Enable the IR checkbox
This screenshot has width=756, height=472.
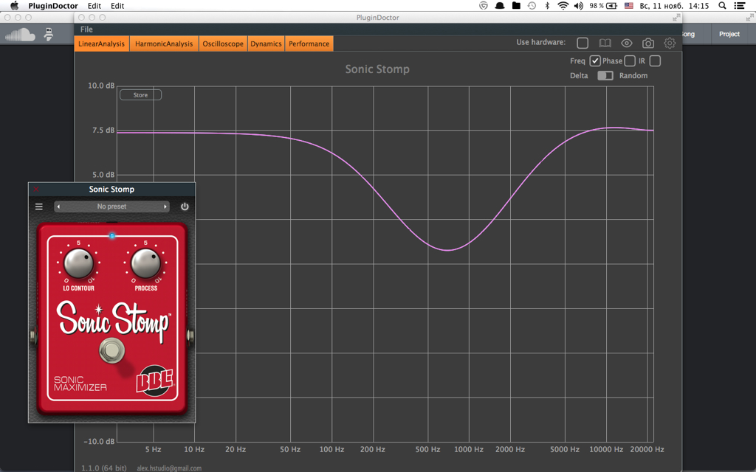[655, 61]
